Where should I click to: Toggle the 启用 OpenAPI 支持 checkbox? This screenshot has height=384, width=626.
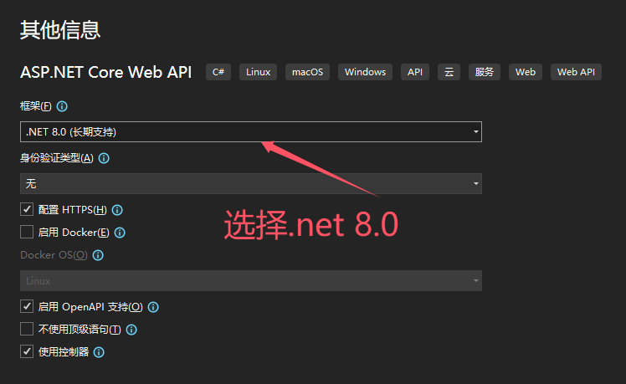(27, 307)
